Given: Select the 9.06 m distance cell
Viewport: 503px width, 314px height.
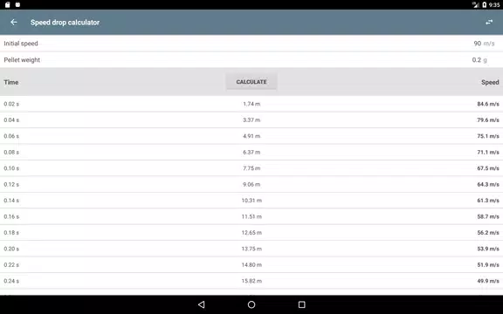Looking at the screenshot, I should coord(251,184).
